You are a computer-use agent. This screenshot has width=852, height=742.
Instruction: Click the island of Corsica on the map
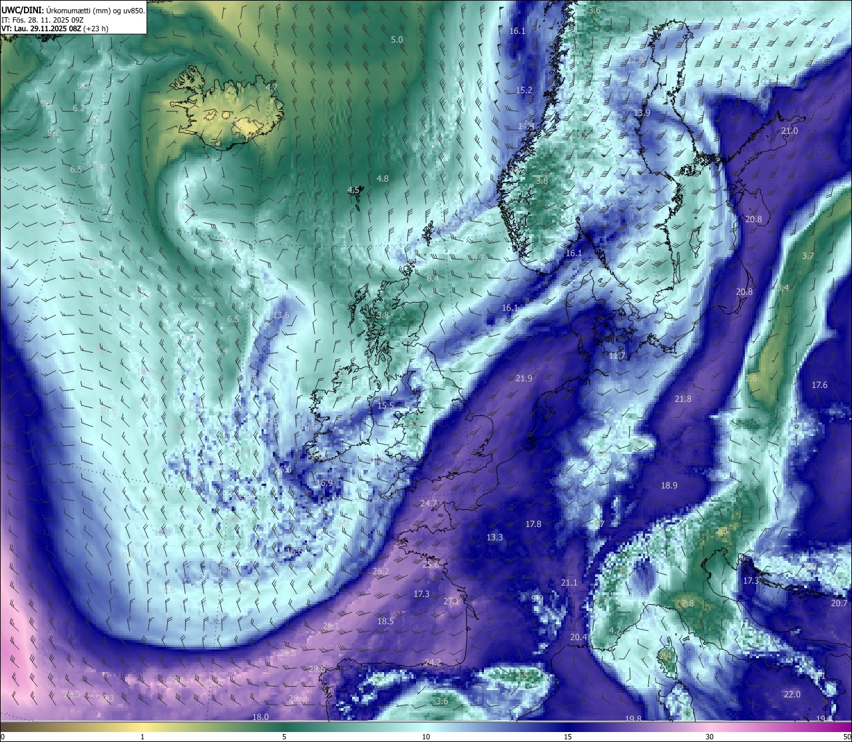click(666, 659)
